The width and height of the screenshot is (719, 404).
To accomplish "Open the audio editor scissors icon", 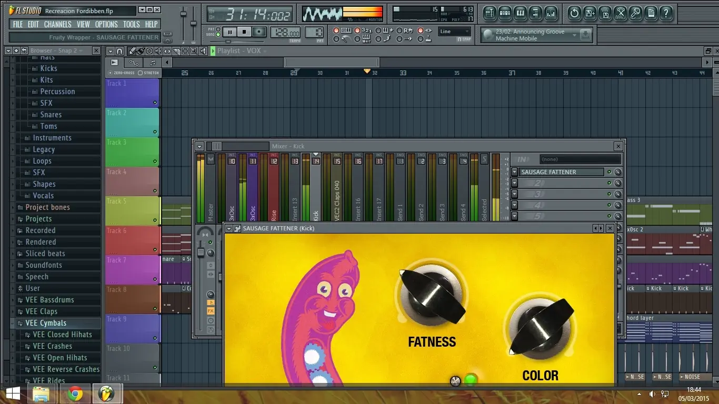I will pyautogui.click(x=621, y=13).
